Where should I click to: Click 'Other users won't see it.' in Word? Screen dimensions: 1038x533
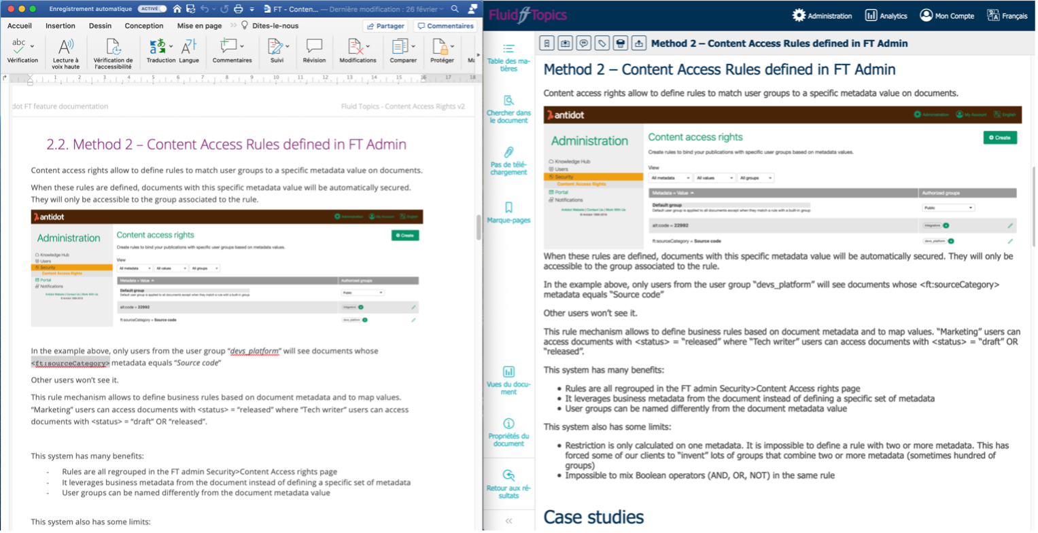click(75, 380)
